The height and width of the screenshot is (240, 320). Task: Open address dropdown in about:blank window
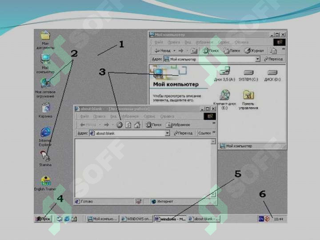point(167,133)
